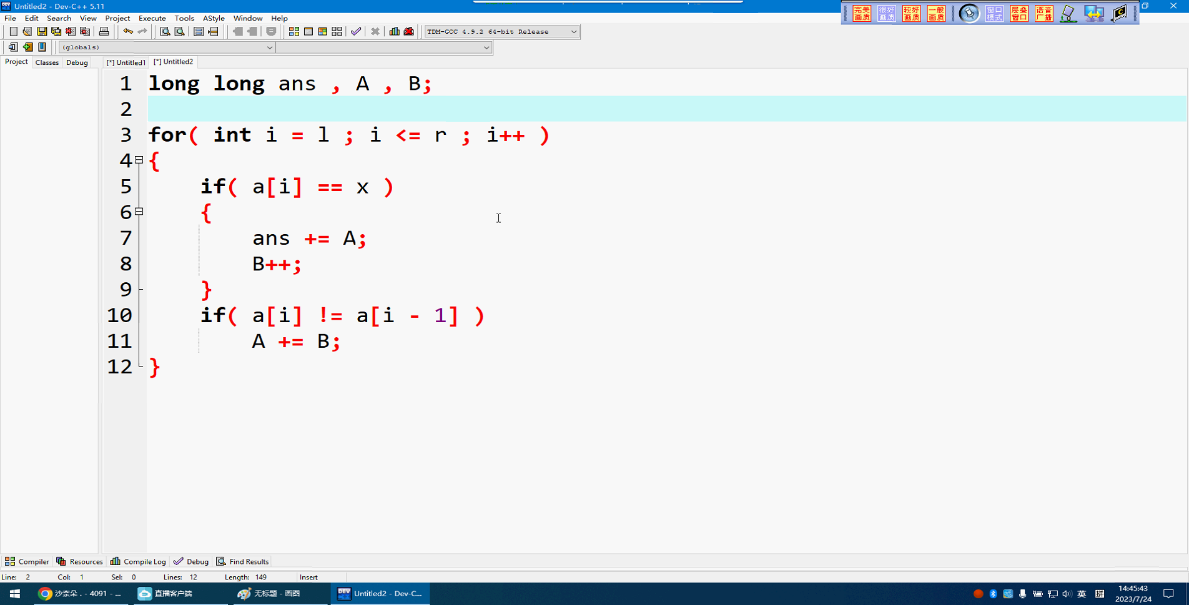Click the 语音广播 button on the overlay bar
The image size is (1189, 605).
point(1044,13)
